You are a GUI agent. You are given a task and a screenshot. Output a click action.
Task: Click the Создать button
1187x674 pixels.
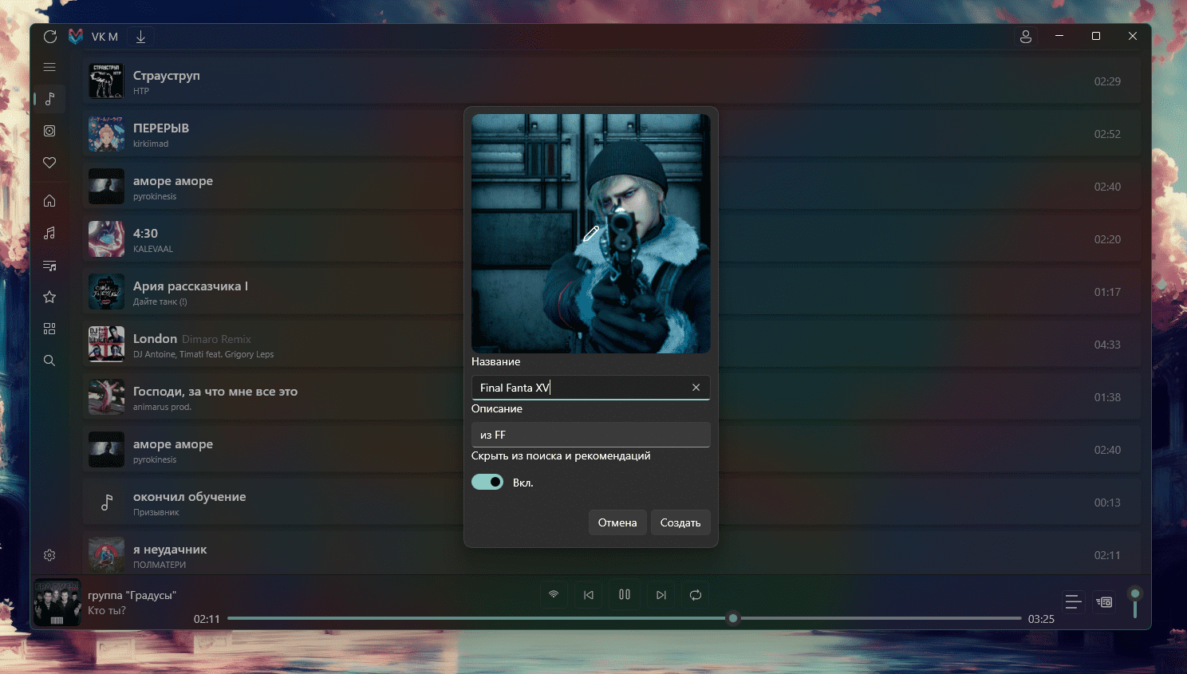(x=680, y=522)
